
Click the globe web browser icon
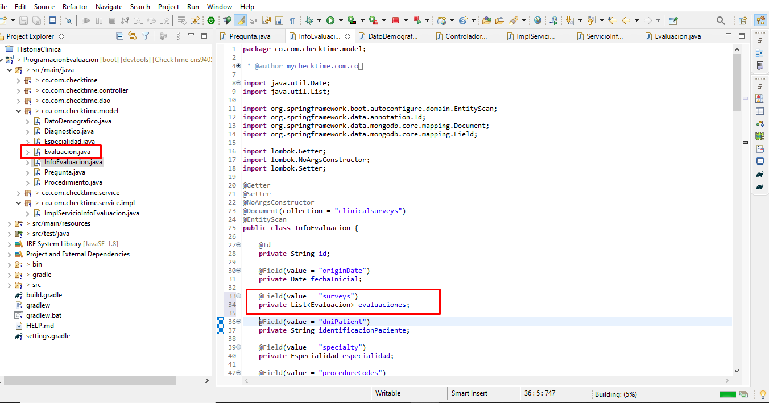coord(538,20)
